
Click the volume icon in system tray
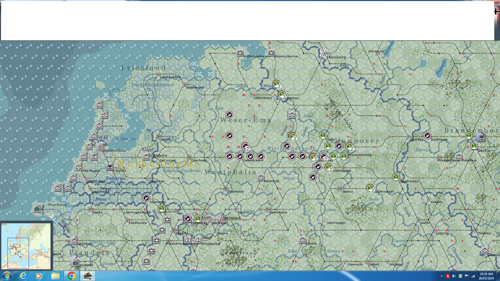tap(454, 276)
